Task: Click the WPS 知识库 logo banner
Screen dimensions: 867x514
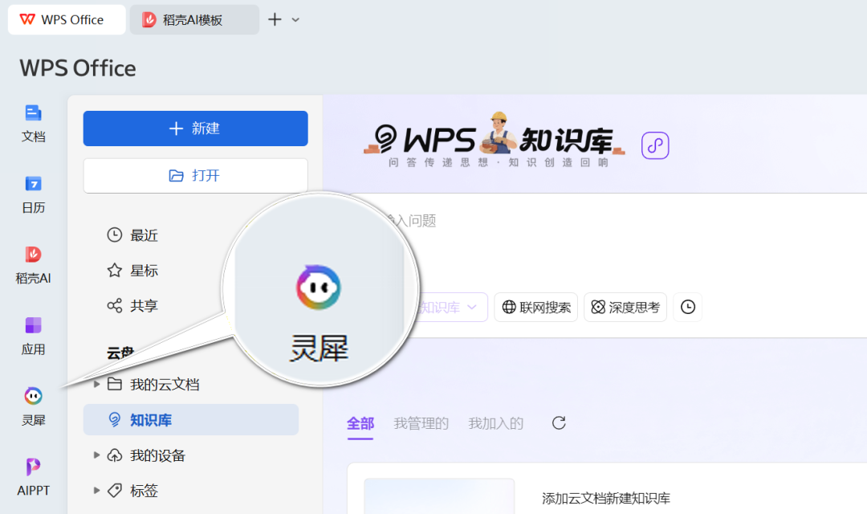Action: coord(495,141)
